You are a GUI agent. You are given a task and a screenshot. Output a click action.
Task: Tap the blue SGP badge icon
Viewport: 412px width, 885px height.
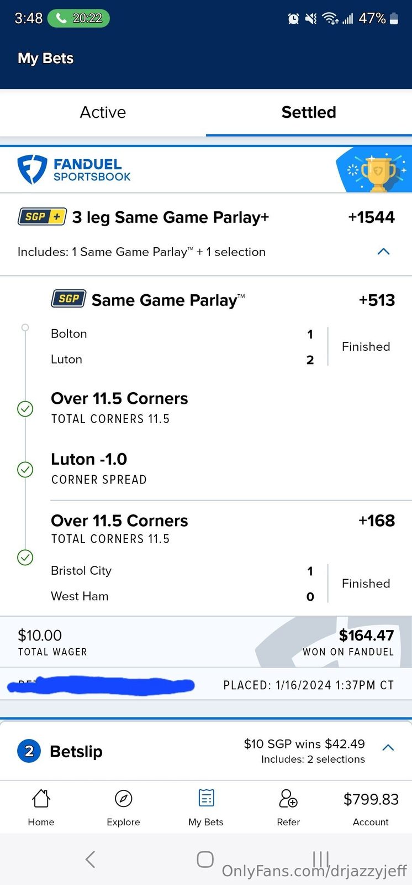[x=68, y=299]
